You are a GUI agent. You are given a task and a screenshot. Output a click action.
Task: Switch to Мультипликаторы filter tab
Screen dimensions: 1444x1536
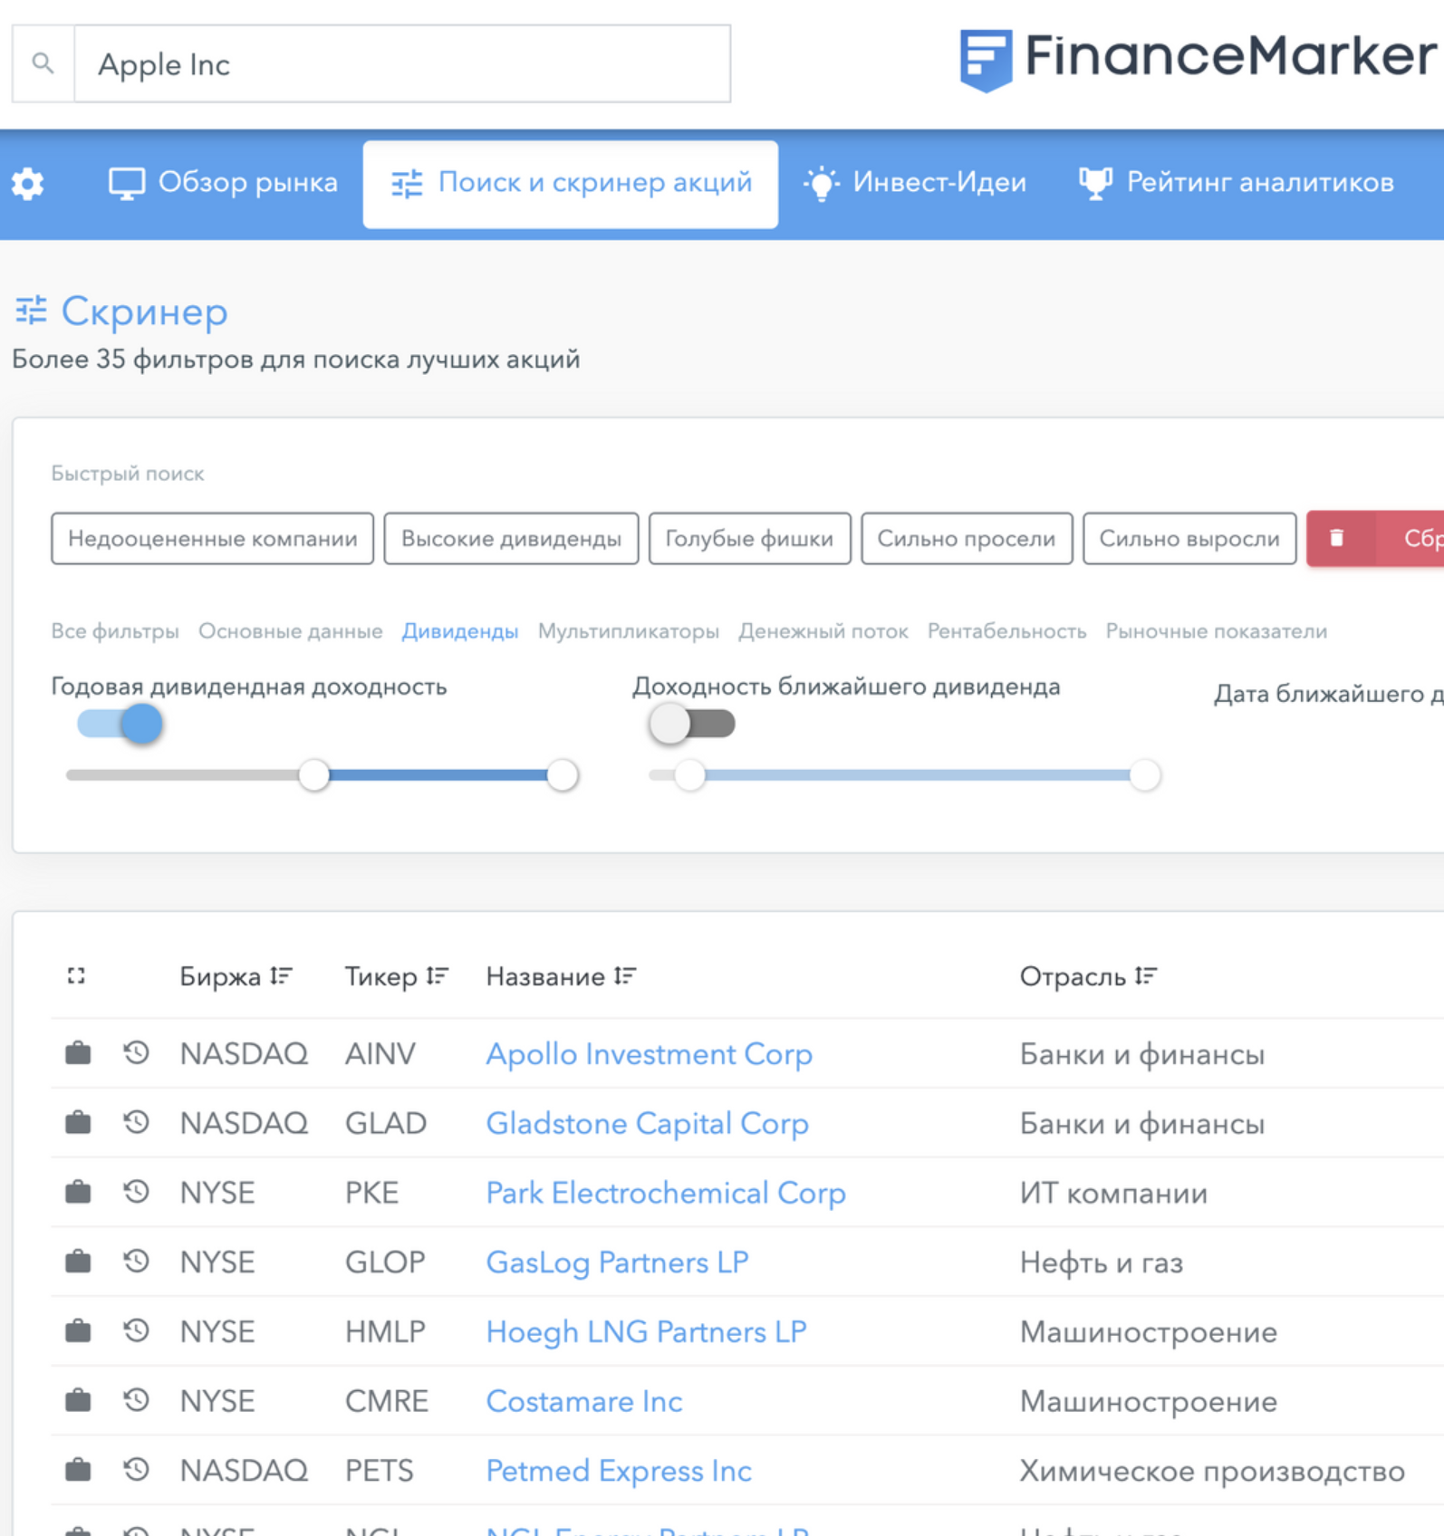tap(628, 631)
